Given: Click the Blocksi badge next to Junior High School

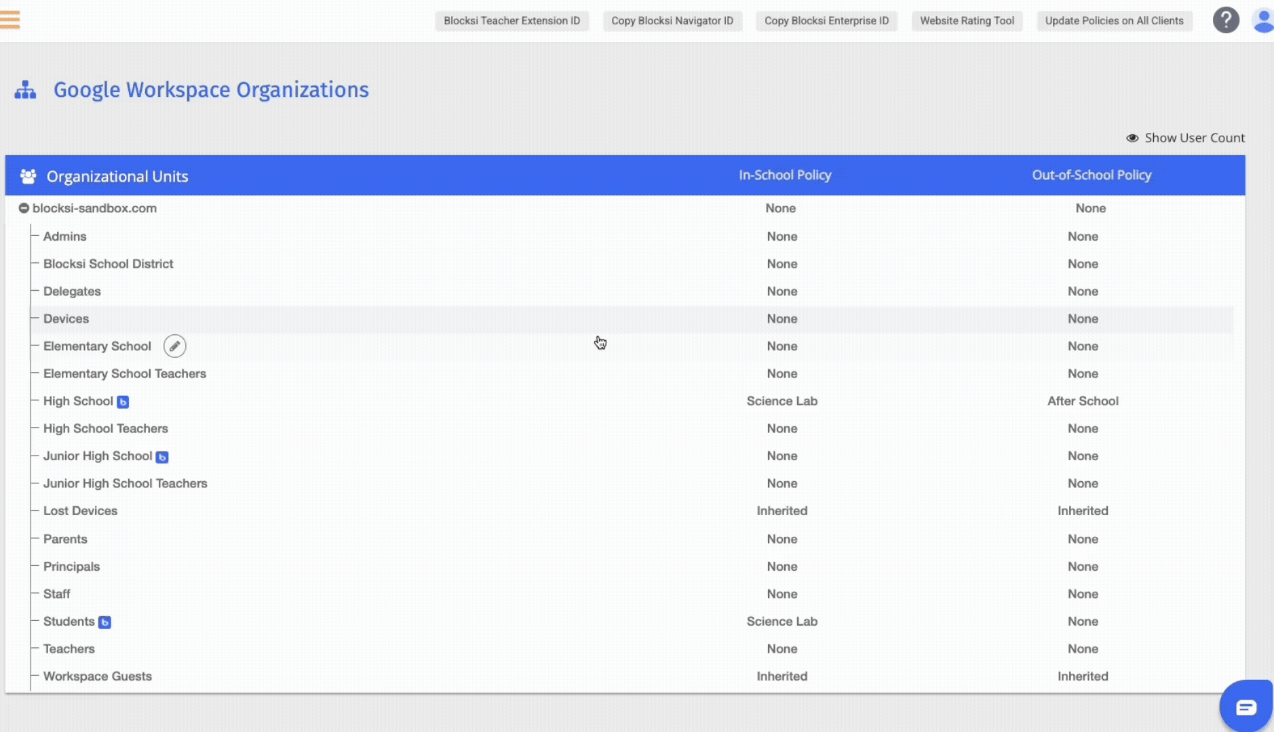Looking at the screenshot, I should (162, 457).
